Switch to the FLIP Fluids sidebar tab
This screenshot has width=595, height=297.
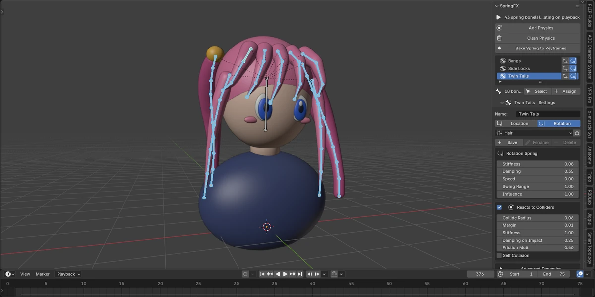(590, 16)
